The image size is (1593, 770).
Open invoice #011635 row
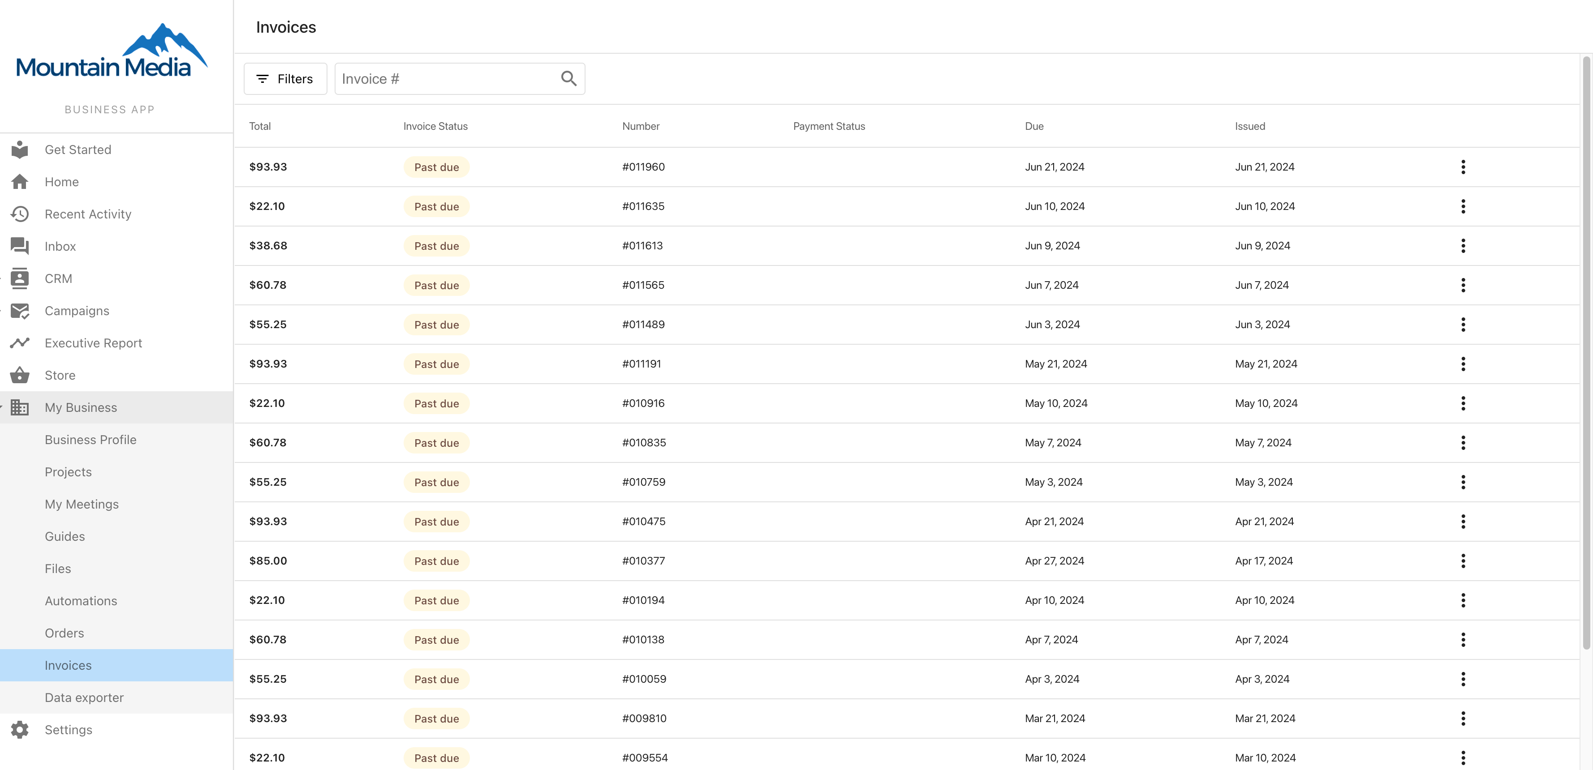click(x=907, y=206)
